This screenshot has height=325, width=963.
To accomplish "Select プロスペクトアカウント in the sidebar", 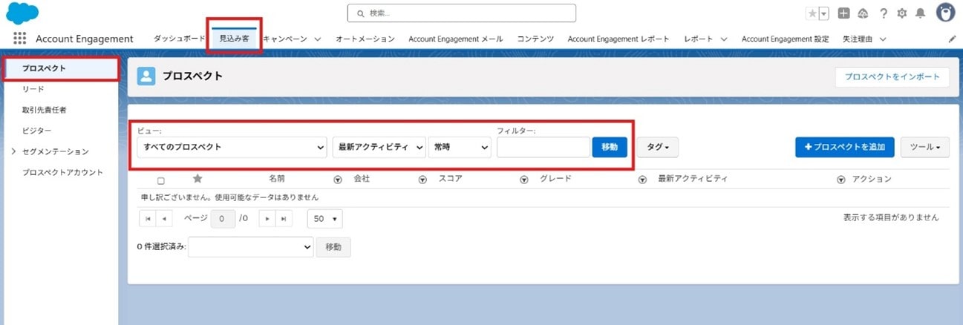I will (62, 172).
